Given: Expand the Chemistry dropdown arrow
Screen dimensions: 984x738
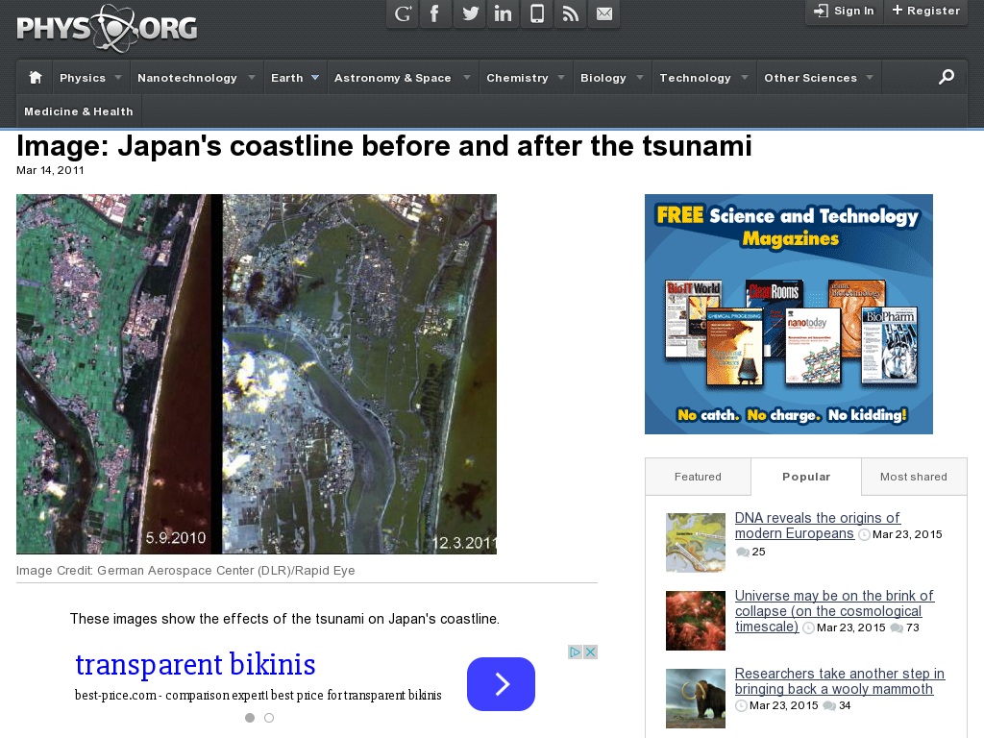Looking at the screenshot, I should click(x=561, y=77).
